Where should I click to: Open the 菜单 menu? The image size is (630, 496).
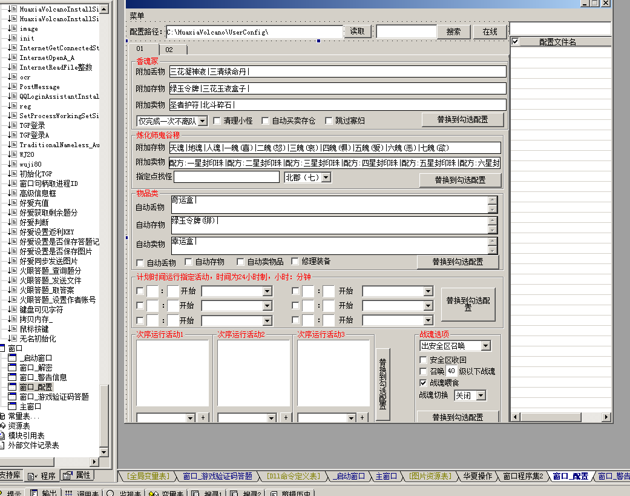click(x=137, y=16)
